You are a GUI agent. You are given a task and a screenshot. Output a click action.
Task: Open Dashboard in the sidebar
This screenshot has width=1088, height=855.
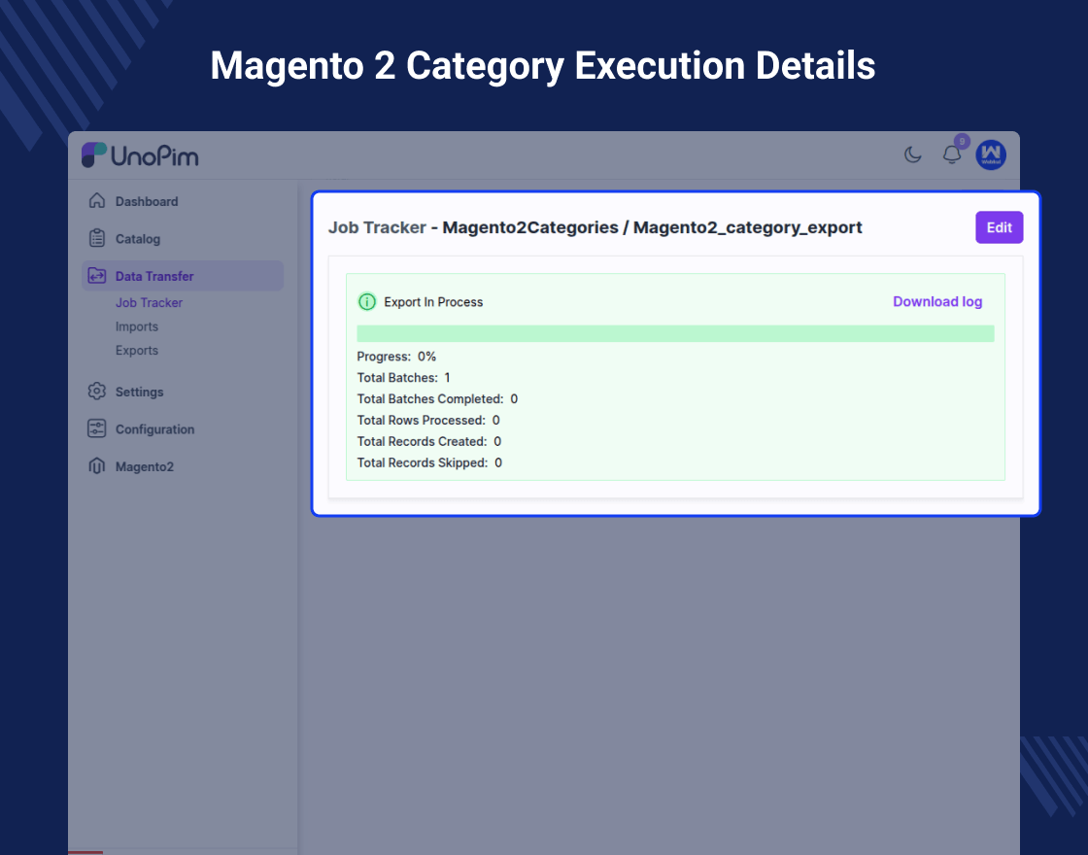pos(147,201)
